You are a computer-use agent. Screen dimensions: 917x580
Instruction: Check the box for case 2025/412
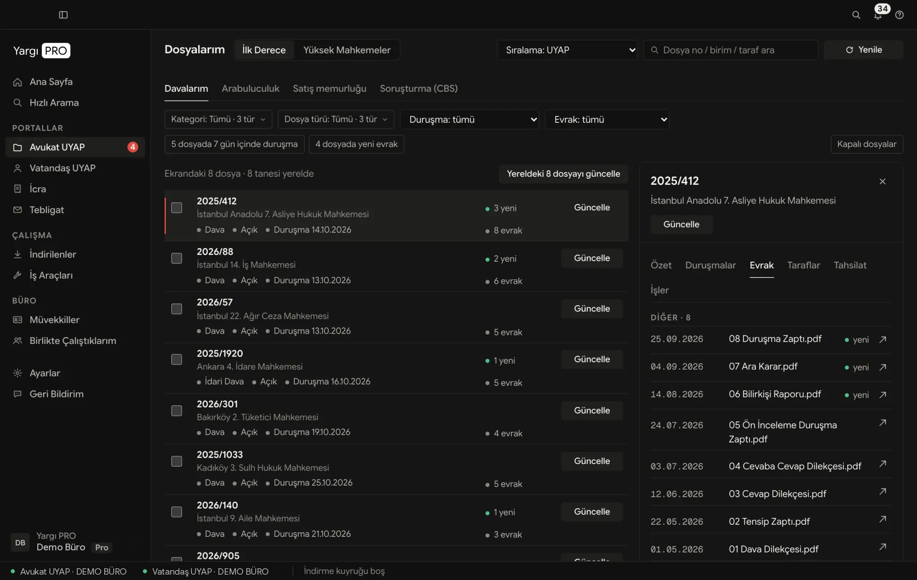177,208
